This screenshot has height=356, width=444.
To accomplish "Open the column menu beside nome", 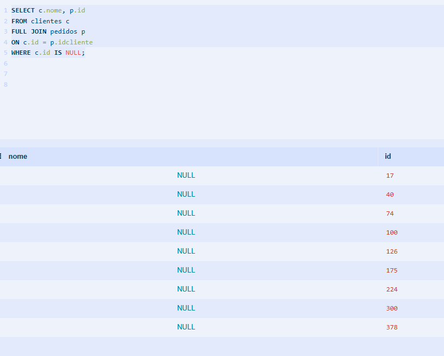I will (x=1, y=156).
